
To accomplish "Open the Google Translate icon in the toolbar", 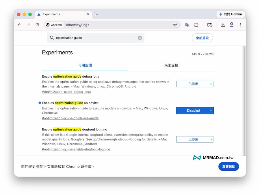I will (x=187, y=25).
